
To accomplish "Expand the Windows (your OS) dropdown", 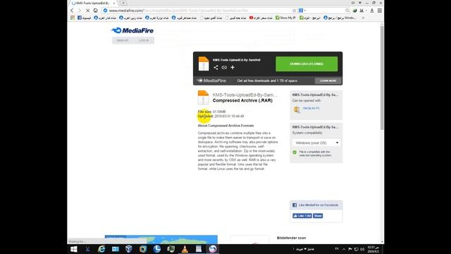I will 316,143.
